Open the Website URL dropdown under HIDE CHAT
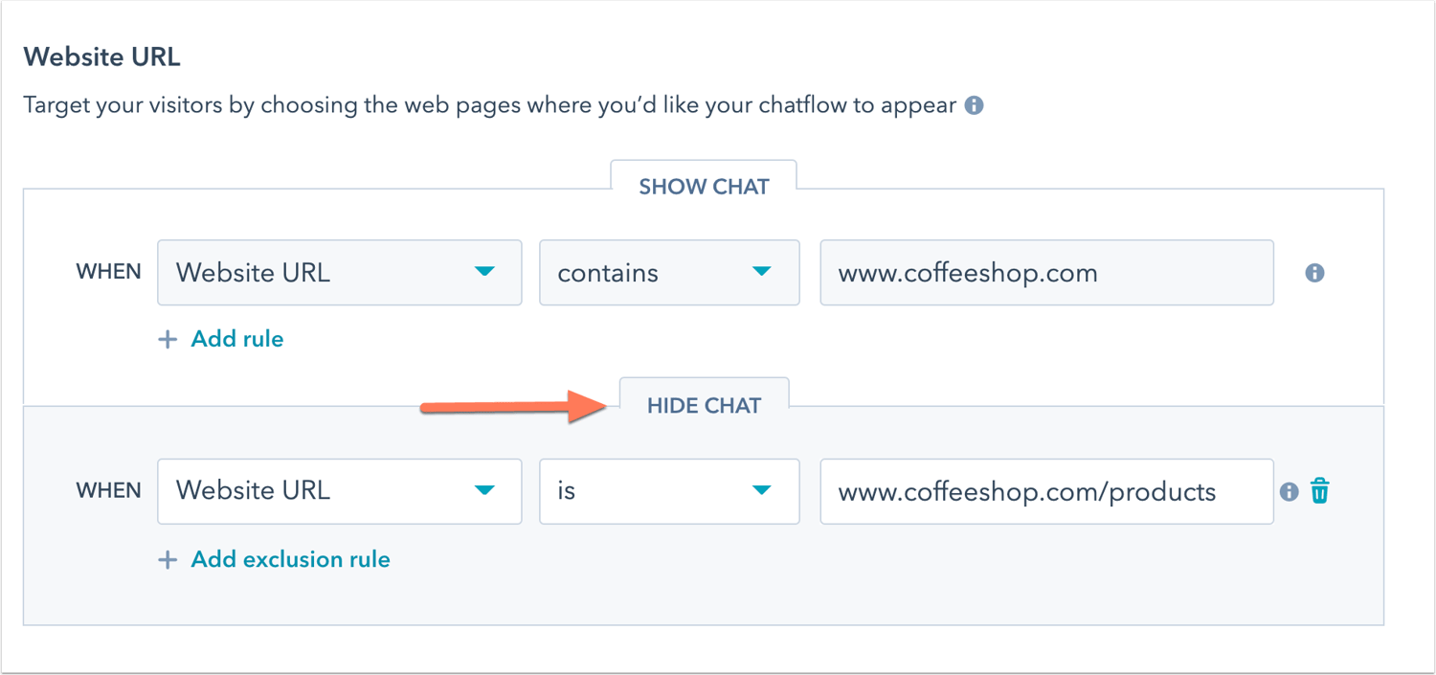 point(339,491)
